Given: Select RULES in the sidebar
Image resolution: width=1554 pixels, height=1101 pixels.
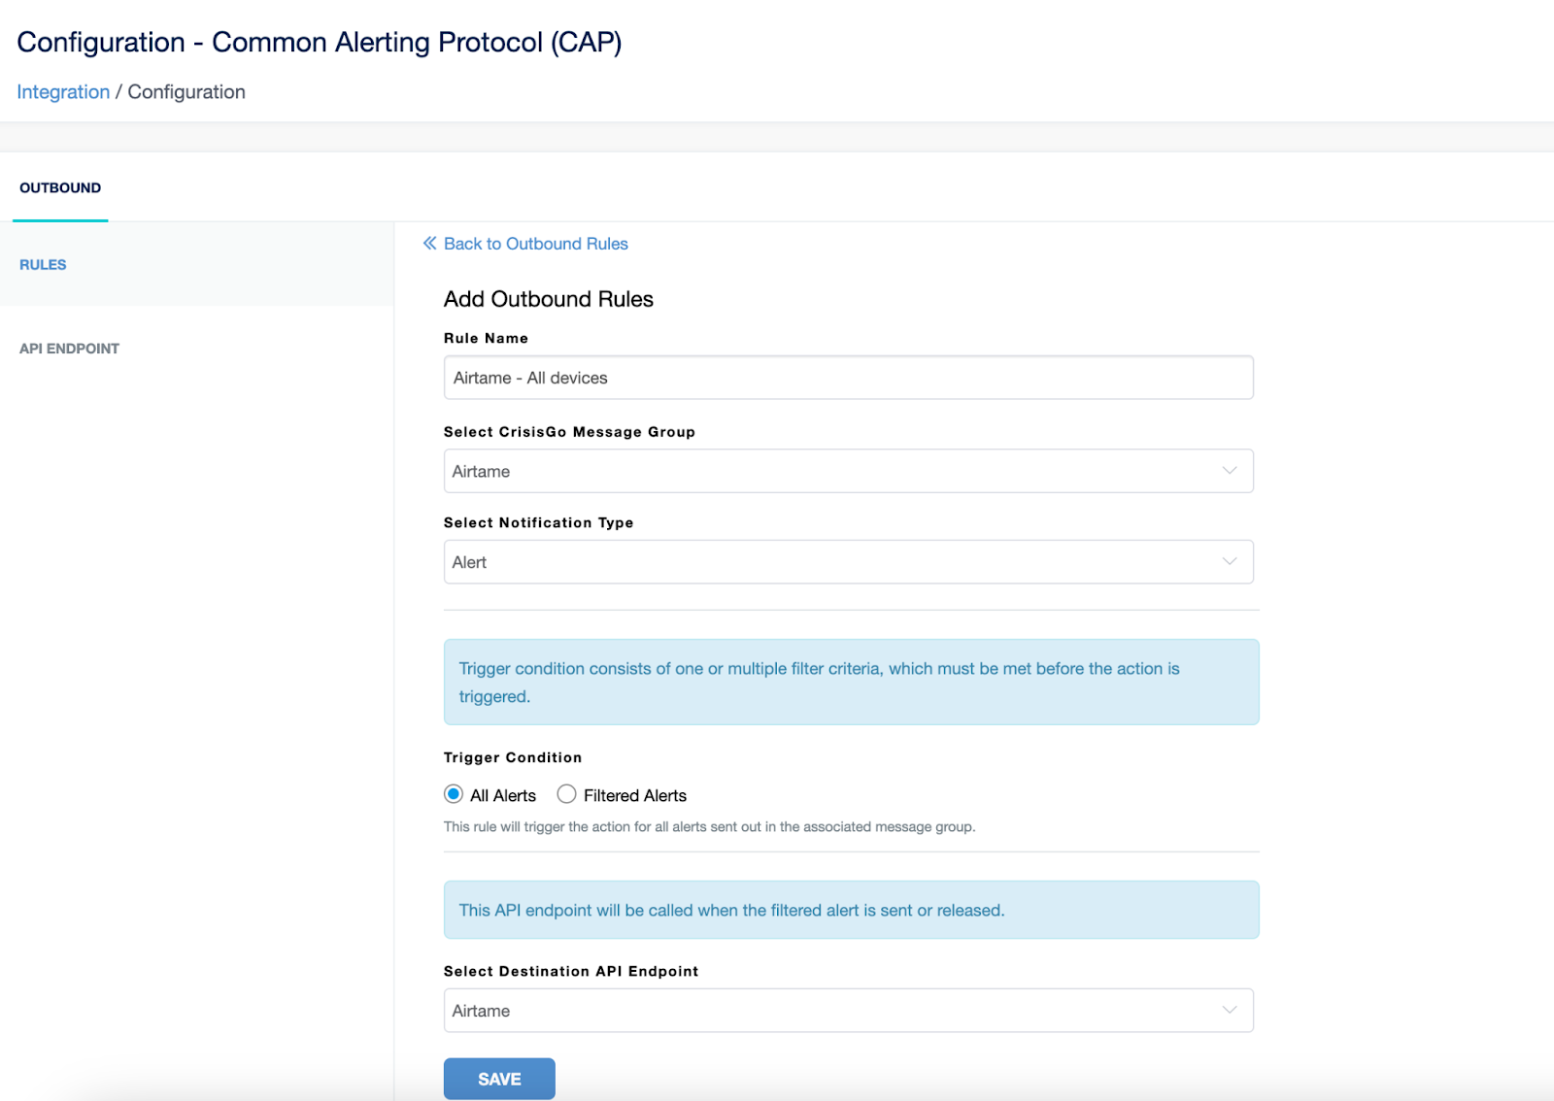Looking at the screenshot, I should (43, 264).
